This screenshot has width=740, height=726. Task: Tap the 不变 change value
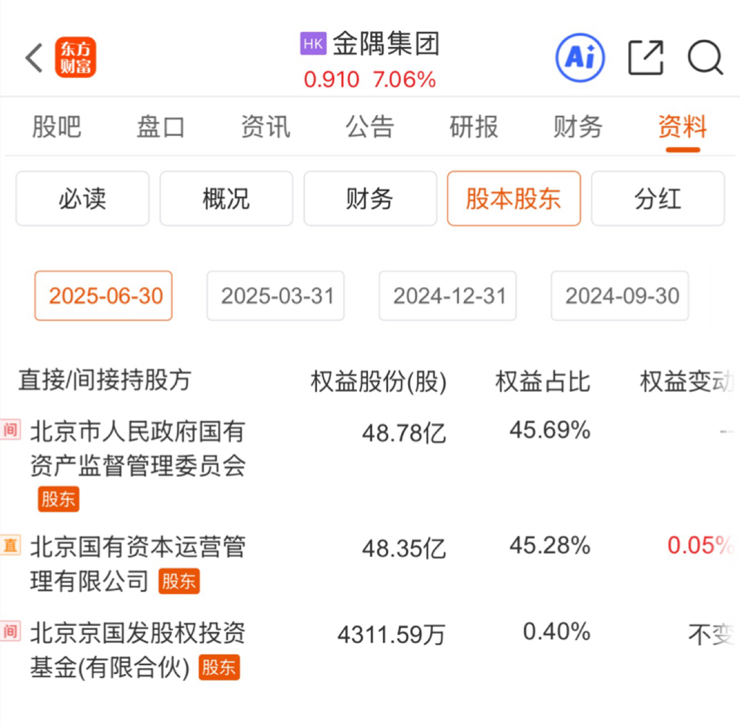[712, 634]
